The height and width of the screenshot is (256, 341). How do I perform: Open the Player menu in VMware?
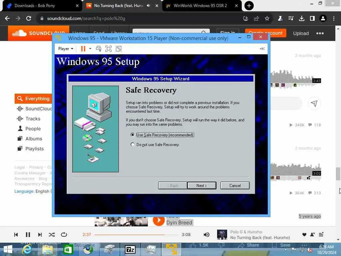click(x=66, y=49)
